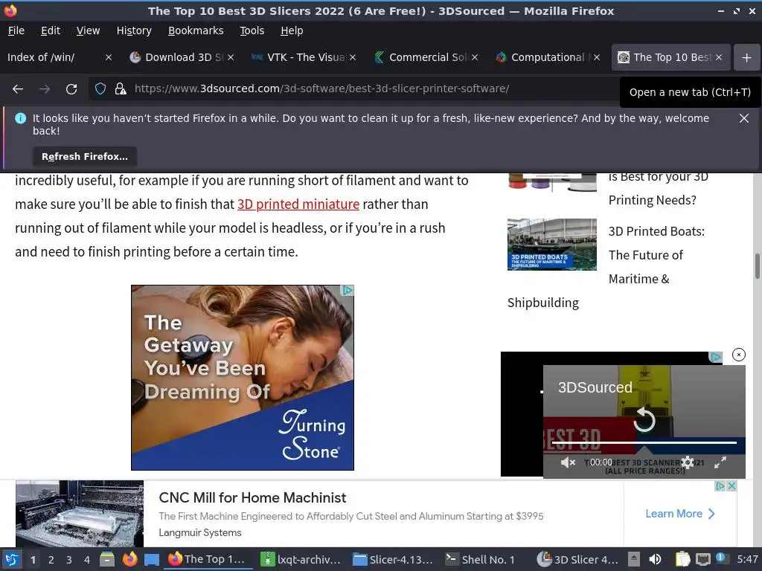Image resolution: width=762 pixels, height=571 pixels.
Task: Reload the current page
Action: coord(71,89)
